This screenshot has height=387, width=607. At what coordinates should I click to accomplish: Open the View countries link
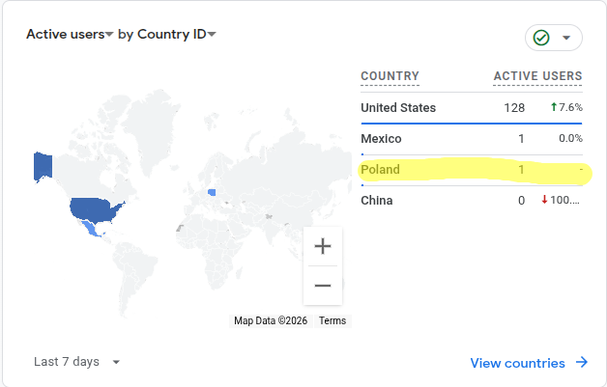click(x=517, y=363)
